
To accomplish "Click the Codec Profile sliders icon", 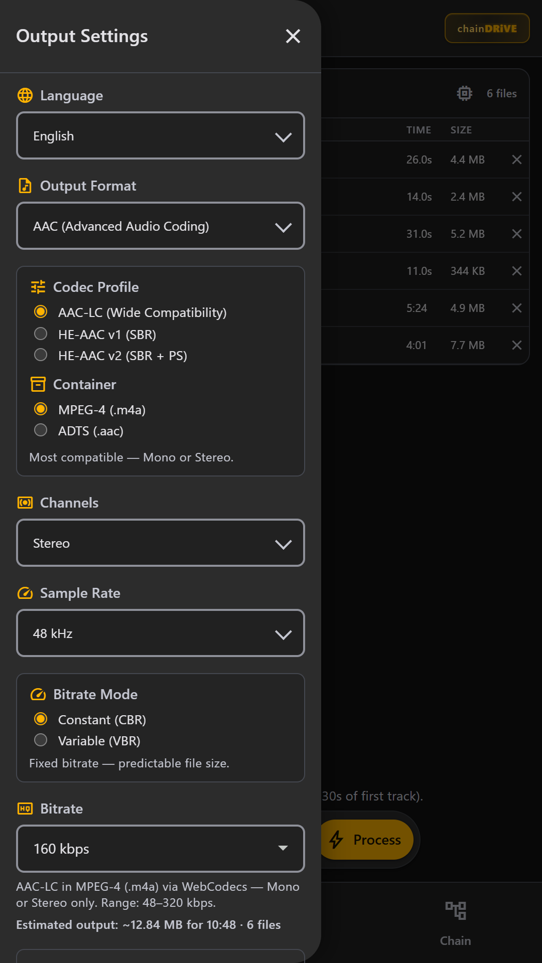I will pyautogui.click(x=38, y=287).
